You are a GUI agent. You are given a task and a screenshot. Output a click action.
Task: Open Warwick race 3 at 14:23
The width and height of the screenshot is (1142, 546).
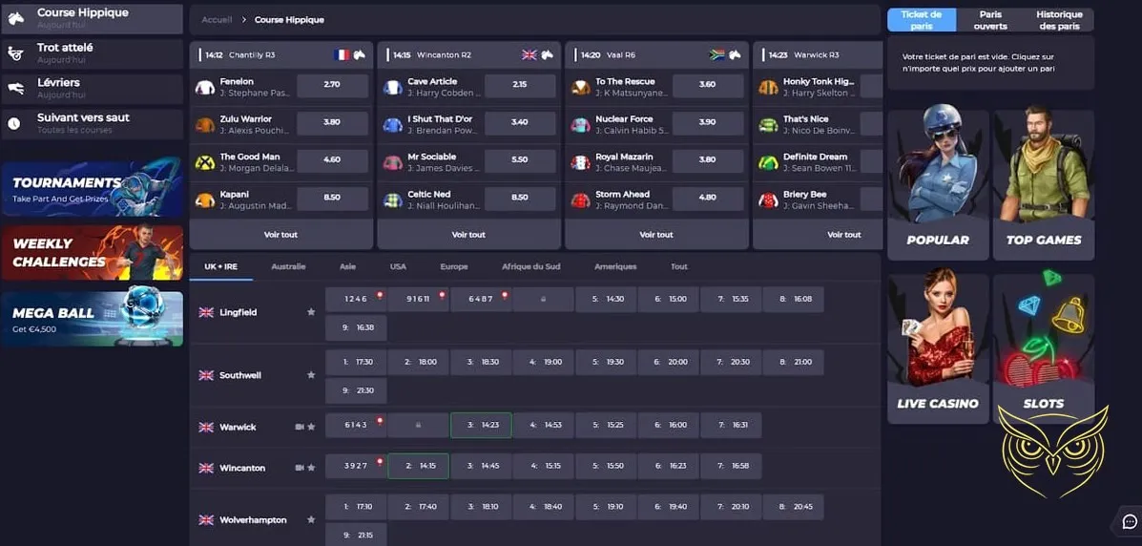[x=481, y=425]
